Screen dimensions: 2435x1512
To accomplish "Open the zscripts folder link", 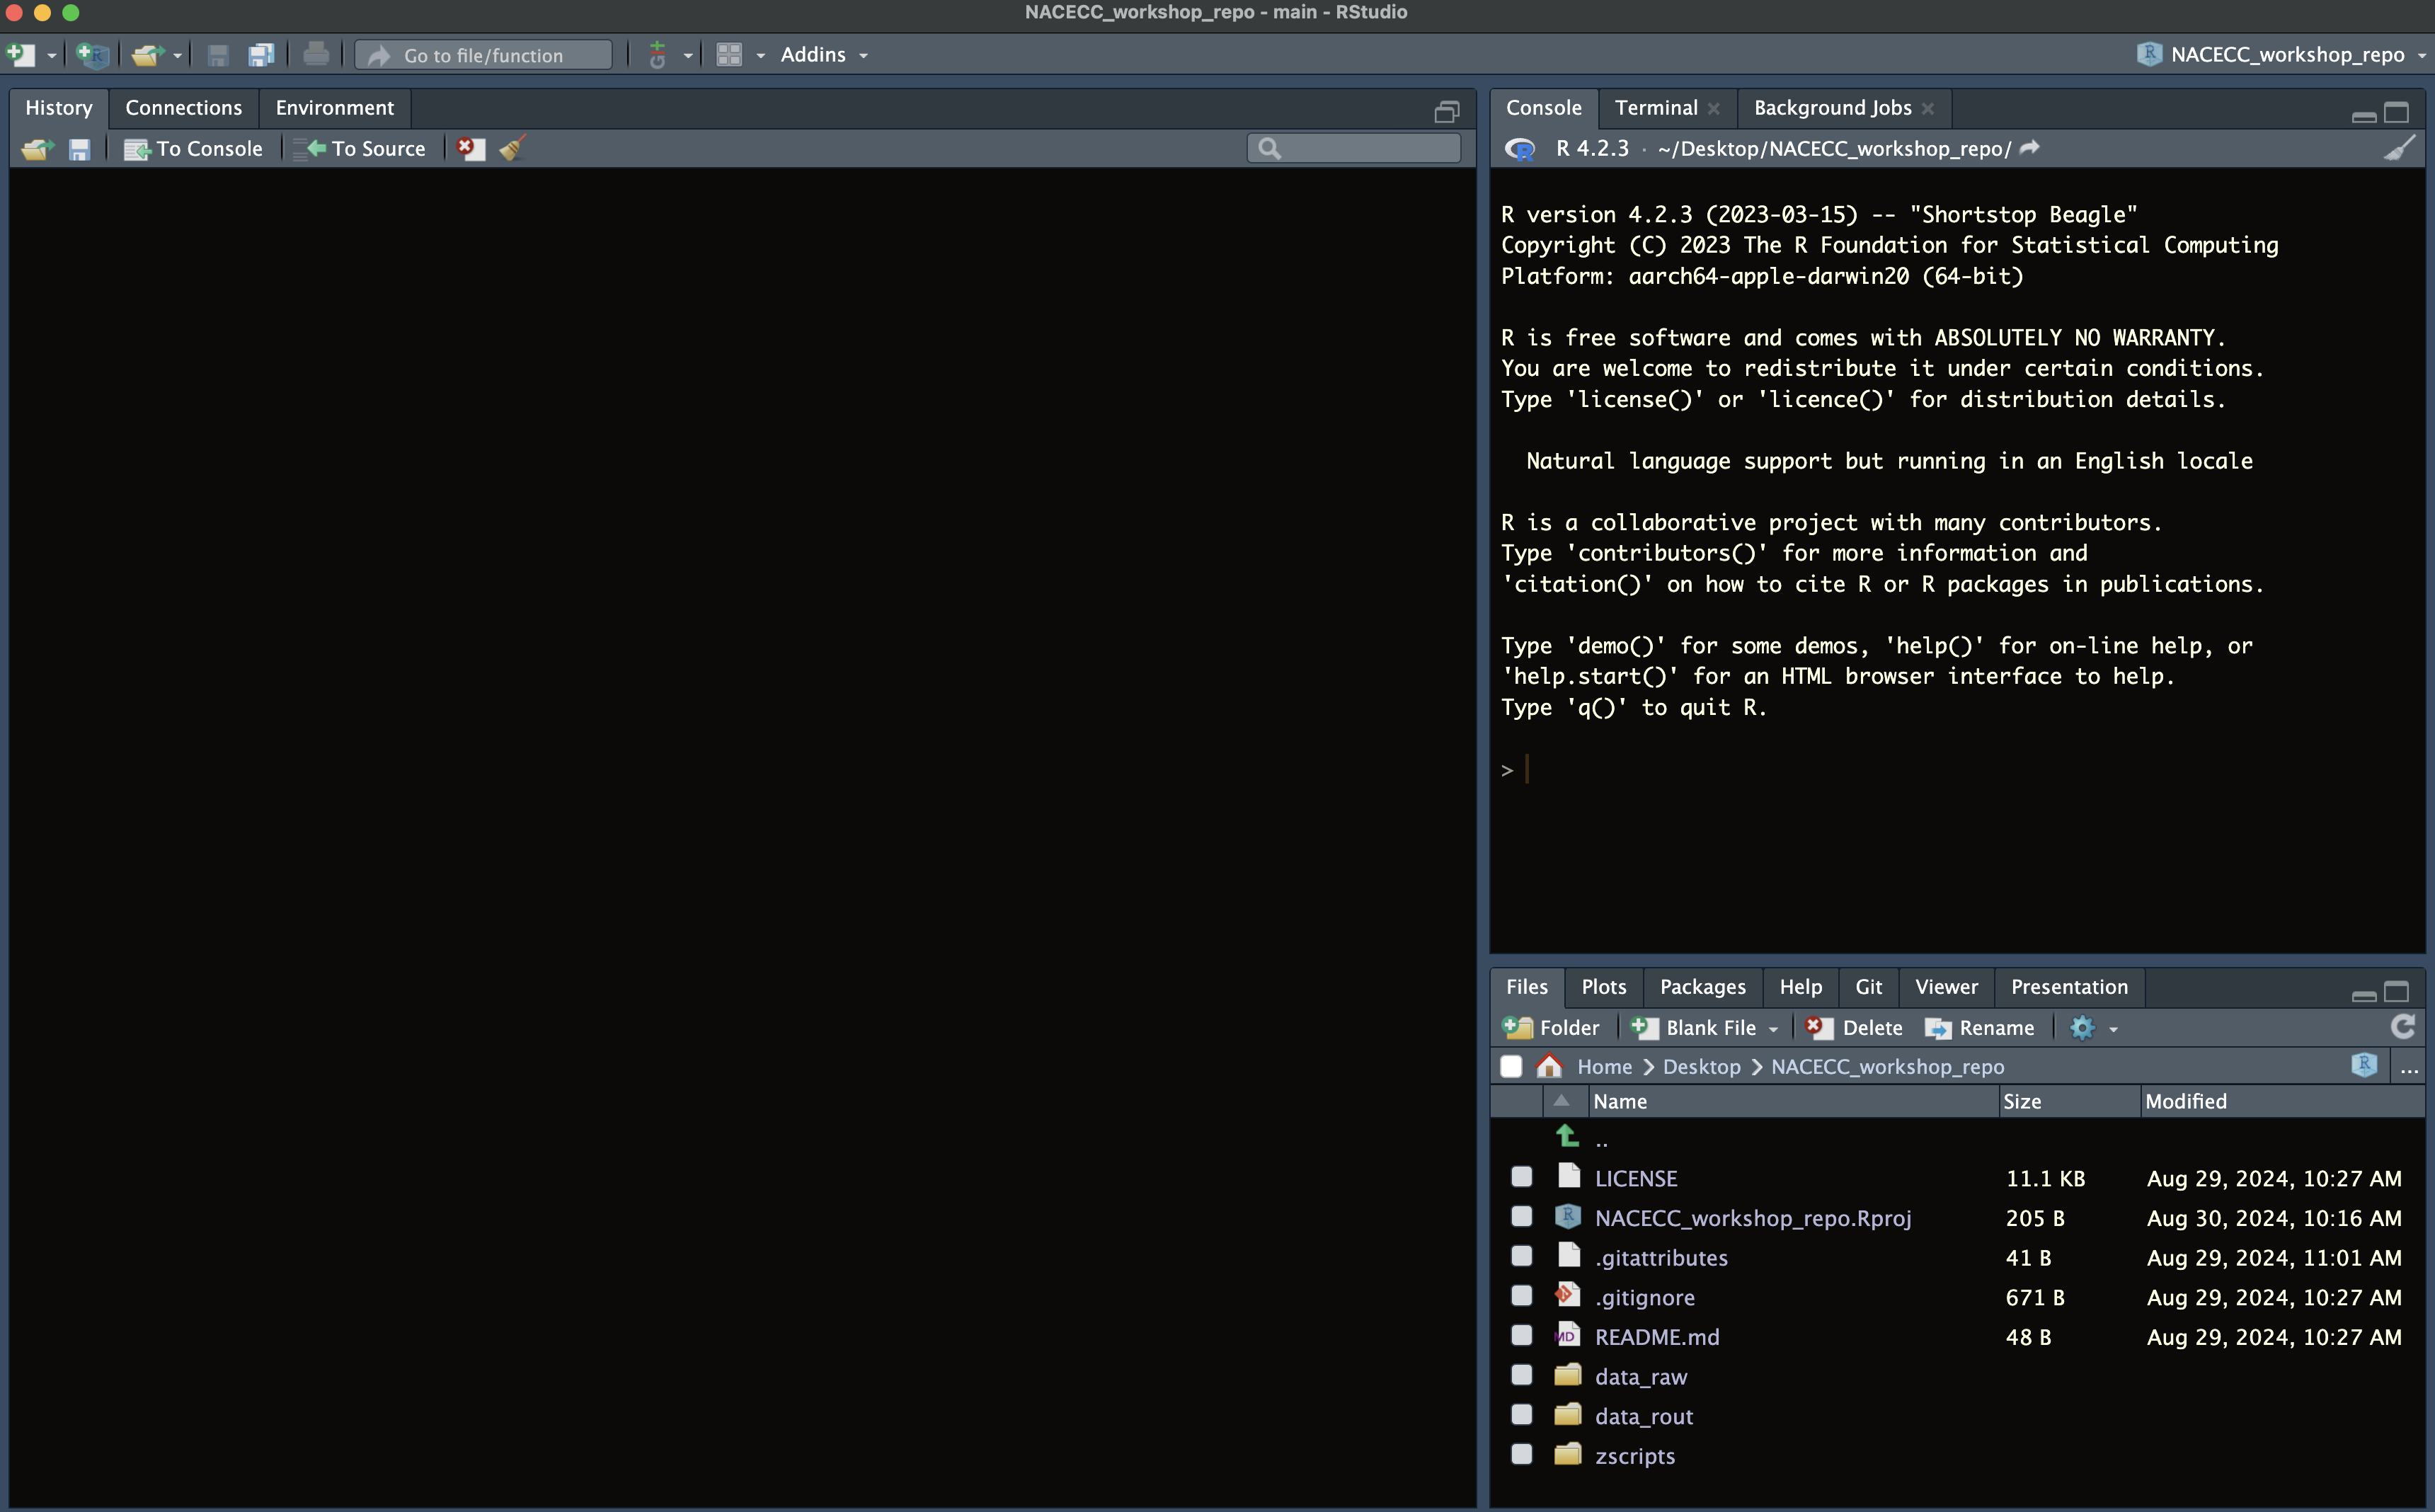I will pos(1634,1456).
